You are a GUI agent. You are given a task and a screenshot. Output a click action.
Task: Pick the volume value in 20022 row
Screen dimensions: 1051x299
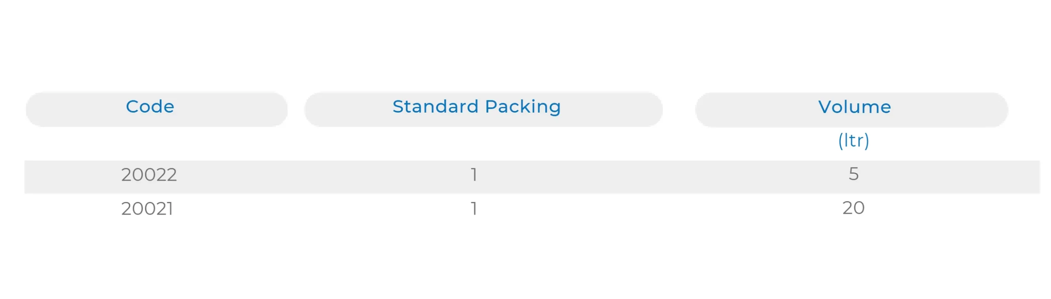click(x=854, y=174)
